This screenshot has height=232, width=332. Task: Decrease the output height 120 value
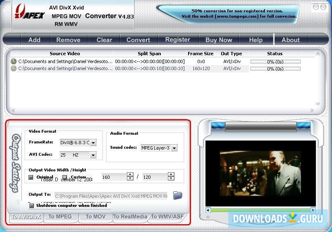171,178
